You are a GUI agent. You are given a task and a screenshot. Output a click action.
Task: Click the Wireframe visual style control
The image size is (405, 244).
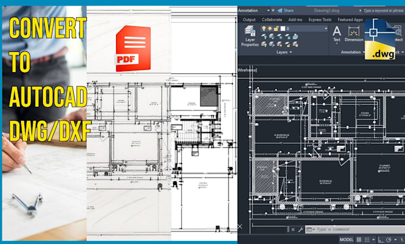(x=247, y=70)
